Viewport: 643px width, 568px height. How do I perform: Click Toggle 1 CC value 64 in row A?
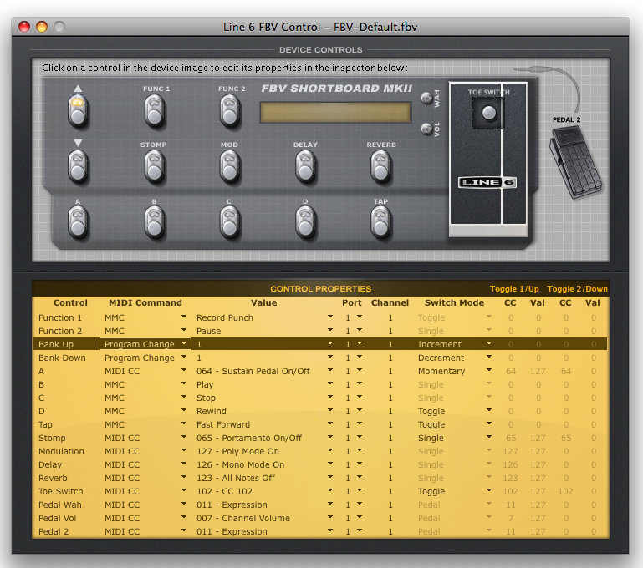[x=511, y=371]
